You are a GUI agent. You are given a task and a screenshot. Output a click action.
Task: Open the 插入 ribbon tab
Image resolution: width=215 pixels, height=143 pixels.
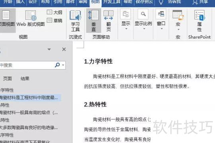20,2
